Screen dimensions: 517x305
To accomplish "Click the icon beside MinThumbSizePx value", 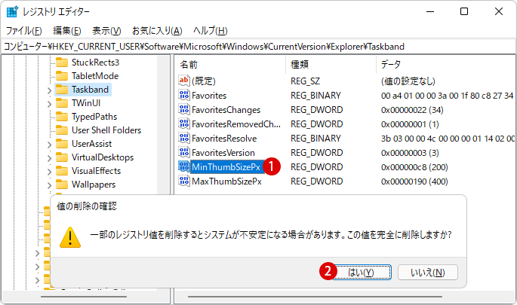I will pos(184,166).
